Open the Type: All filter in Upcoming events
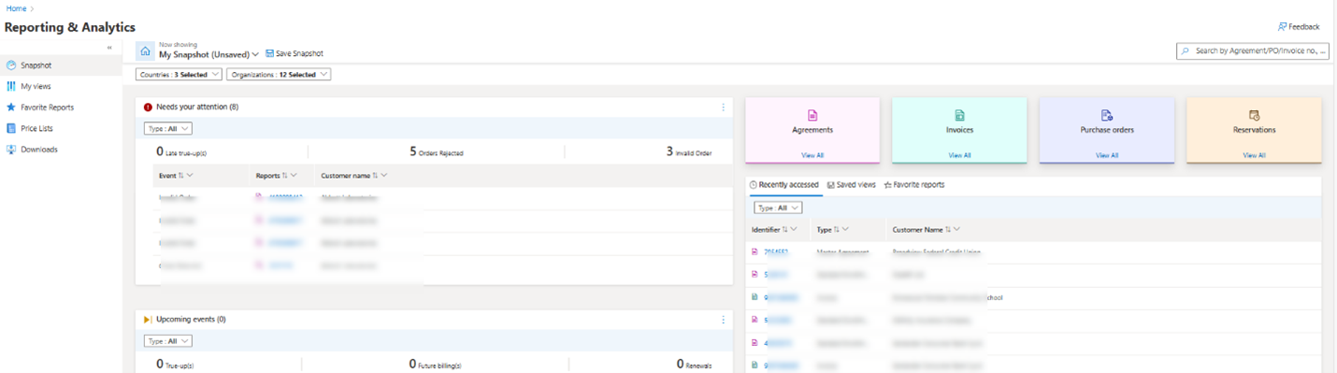 click(168, 341)
